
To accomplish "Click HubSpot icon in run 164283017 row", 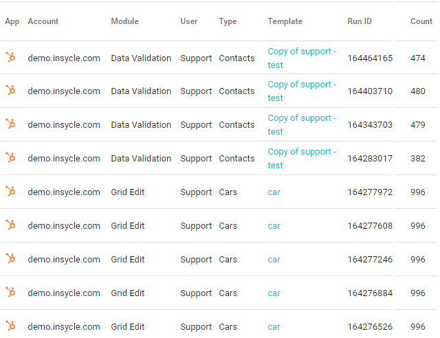I will click(10, 157).
